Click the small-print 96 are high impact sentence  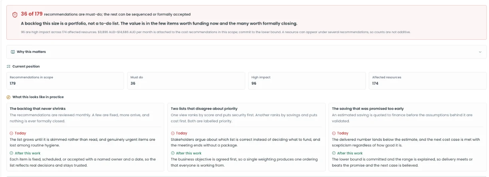pyautogui.click(x=215, y=32)
